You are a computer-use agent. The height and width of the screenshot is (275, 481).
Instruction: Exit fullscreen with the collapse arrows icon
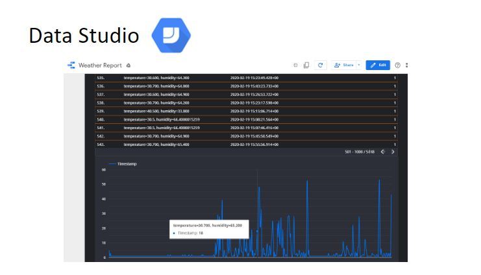tap(295, 65)
